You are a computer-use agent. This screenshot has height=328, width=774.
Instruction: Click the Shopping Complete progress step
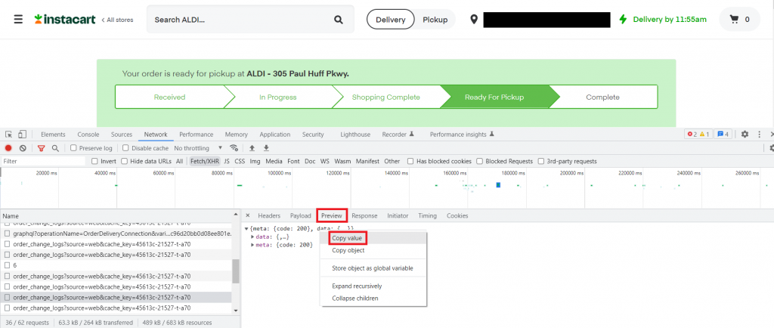point(385,97)
